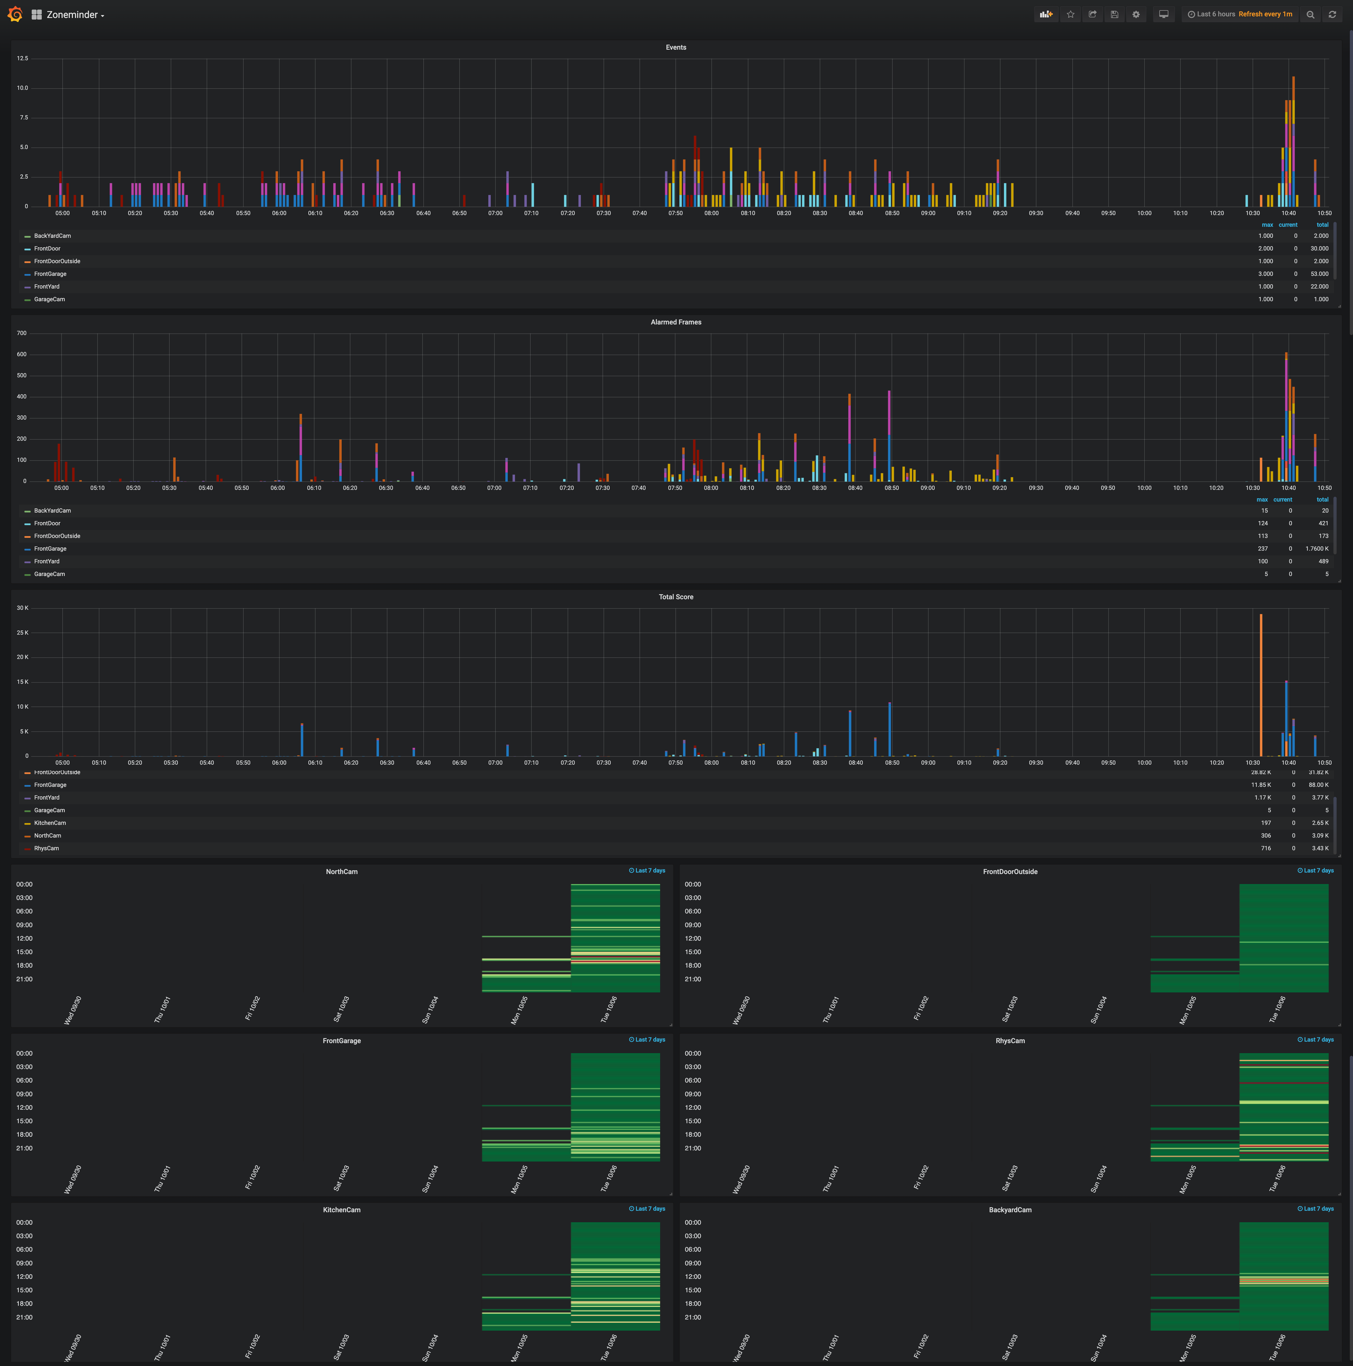
Task: Sort Events legend by max column
Action: [x=1267, y=225]
